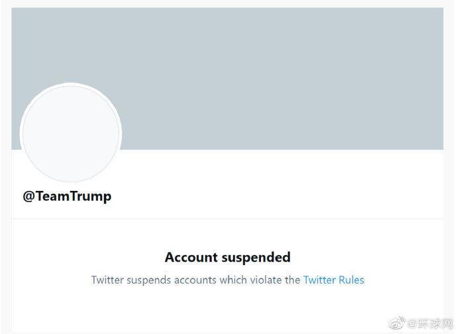Click the divider line below @TeamTrump

(227, 219)
